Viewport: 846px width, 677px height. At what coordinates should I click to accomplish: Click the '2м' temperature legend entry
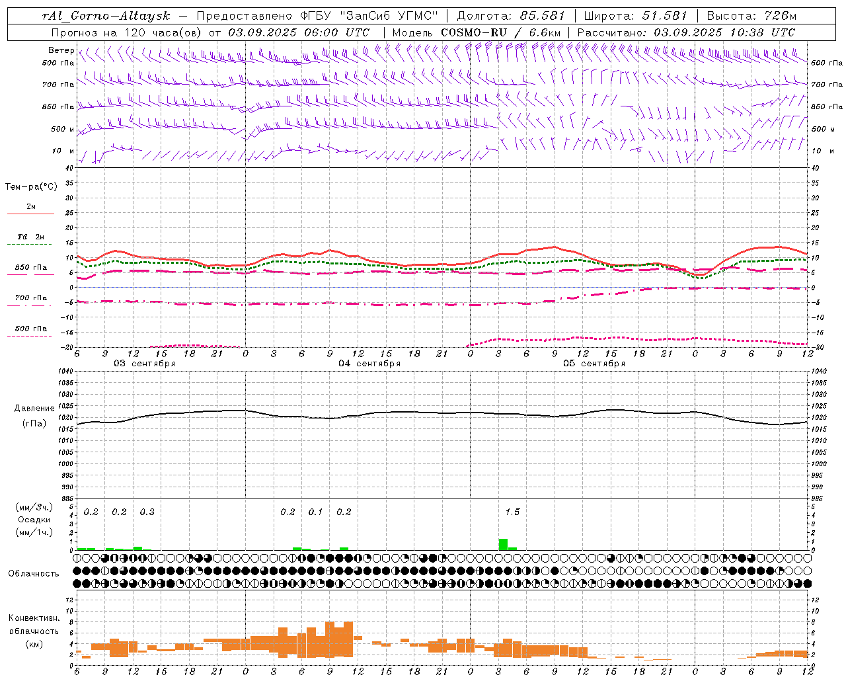[x=31, y=206]
